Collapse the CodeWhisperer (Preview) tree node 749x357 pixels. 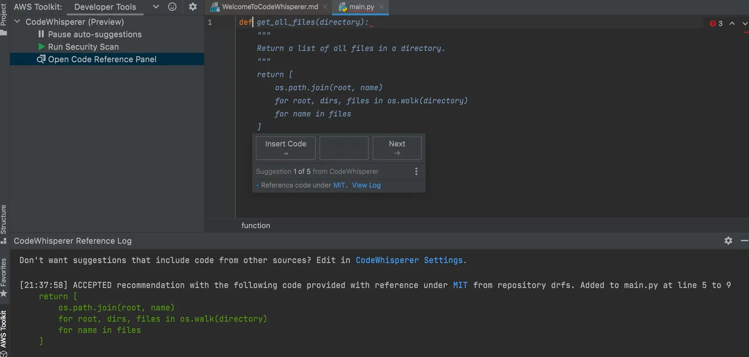(x=17, y=22)
